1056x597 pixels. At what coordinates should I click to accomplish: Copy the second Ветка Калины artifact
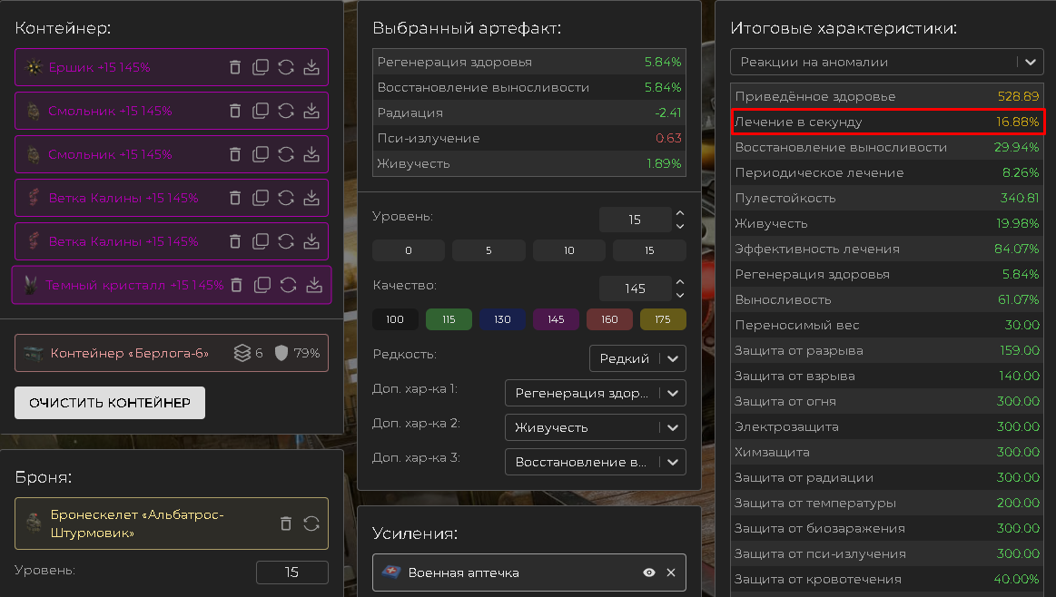click(x=261, y=241)
